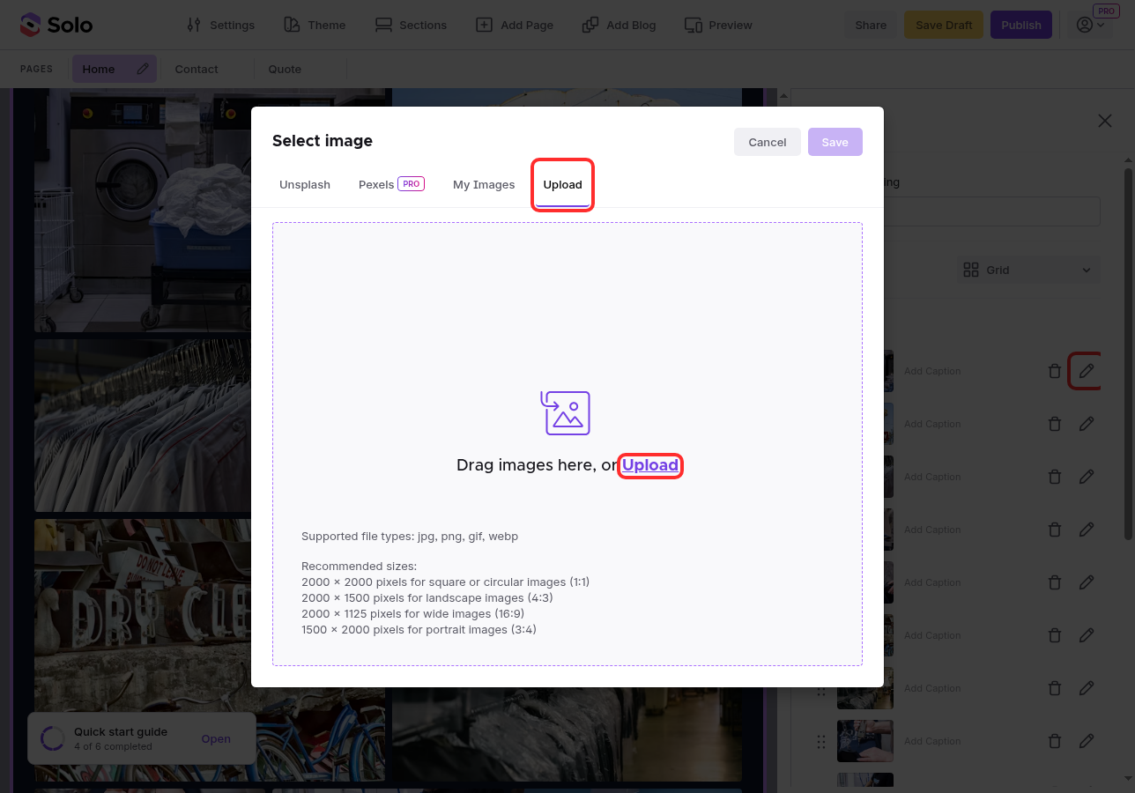Open the Grid layout dropdown
This screenshot has width=1135, height=793.
[x=1028, y=270]
